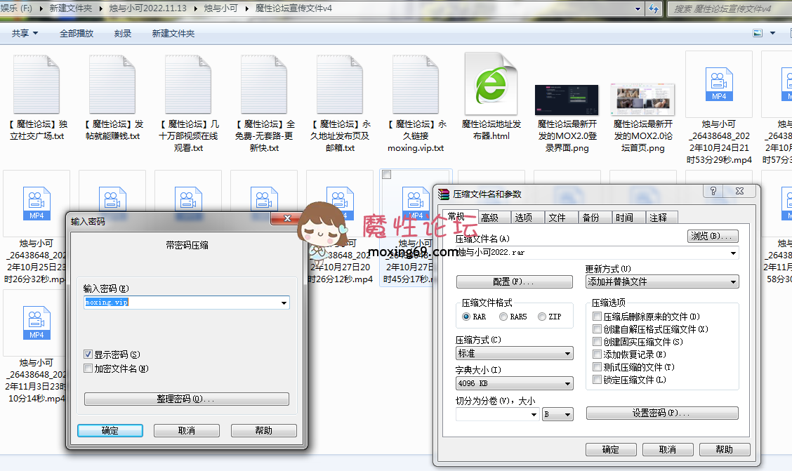
Task: Enable the 加密文件名 checkbox
Action: click(88, 368)
